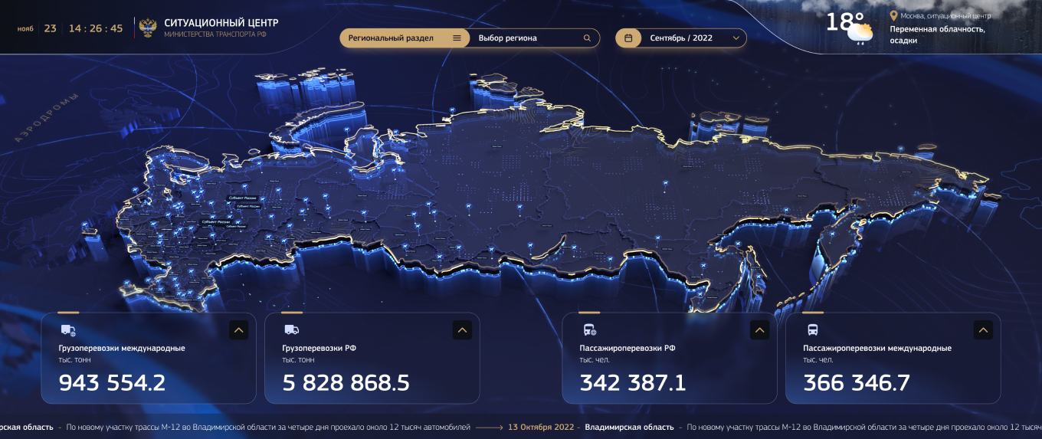The image size is (1042, 439).
Task: Click the truck icon on Грузоперевозки РФ card
Action: click(x=291, y=330)
